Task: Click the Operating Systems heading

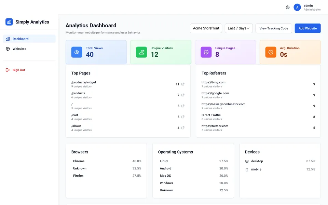Action: [176, 152]
